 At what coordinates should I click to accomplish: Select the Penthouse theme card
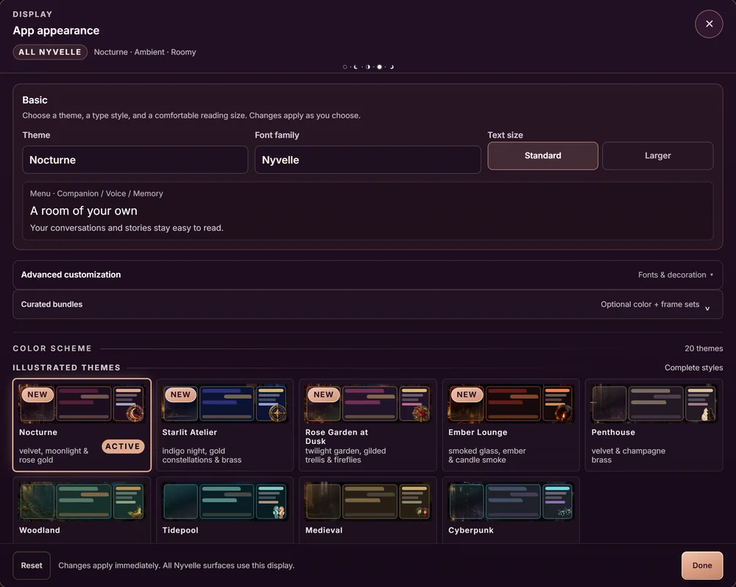point(654,425)
